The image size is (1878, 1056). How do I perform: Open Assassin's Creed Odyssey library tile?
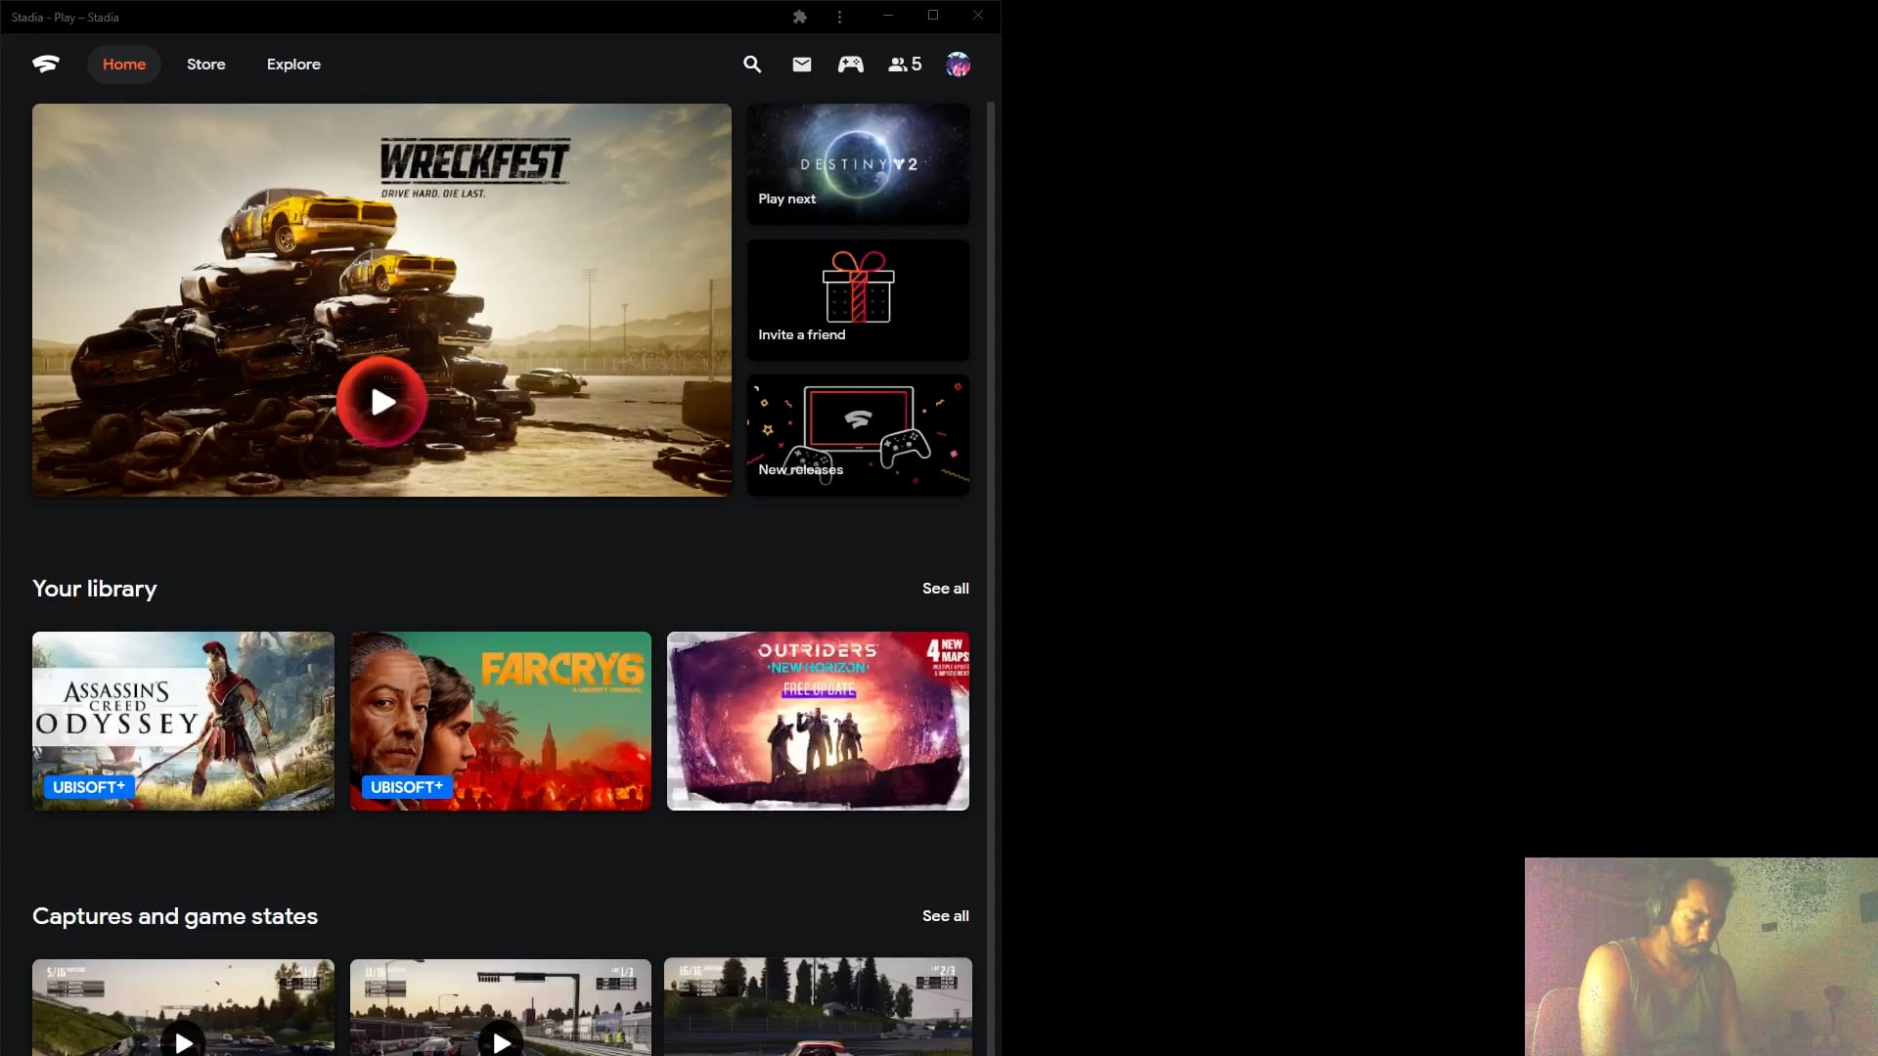[183, 721]
